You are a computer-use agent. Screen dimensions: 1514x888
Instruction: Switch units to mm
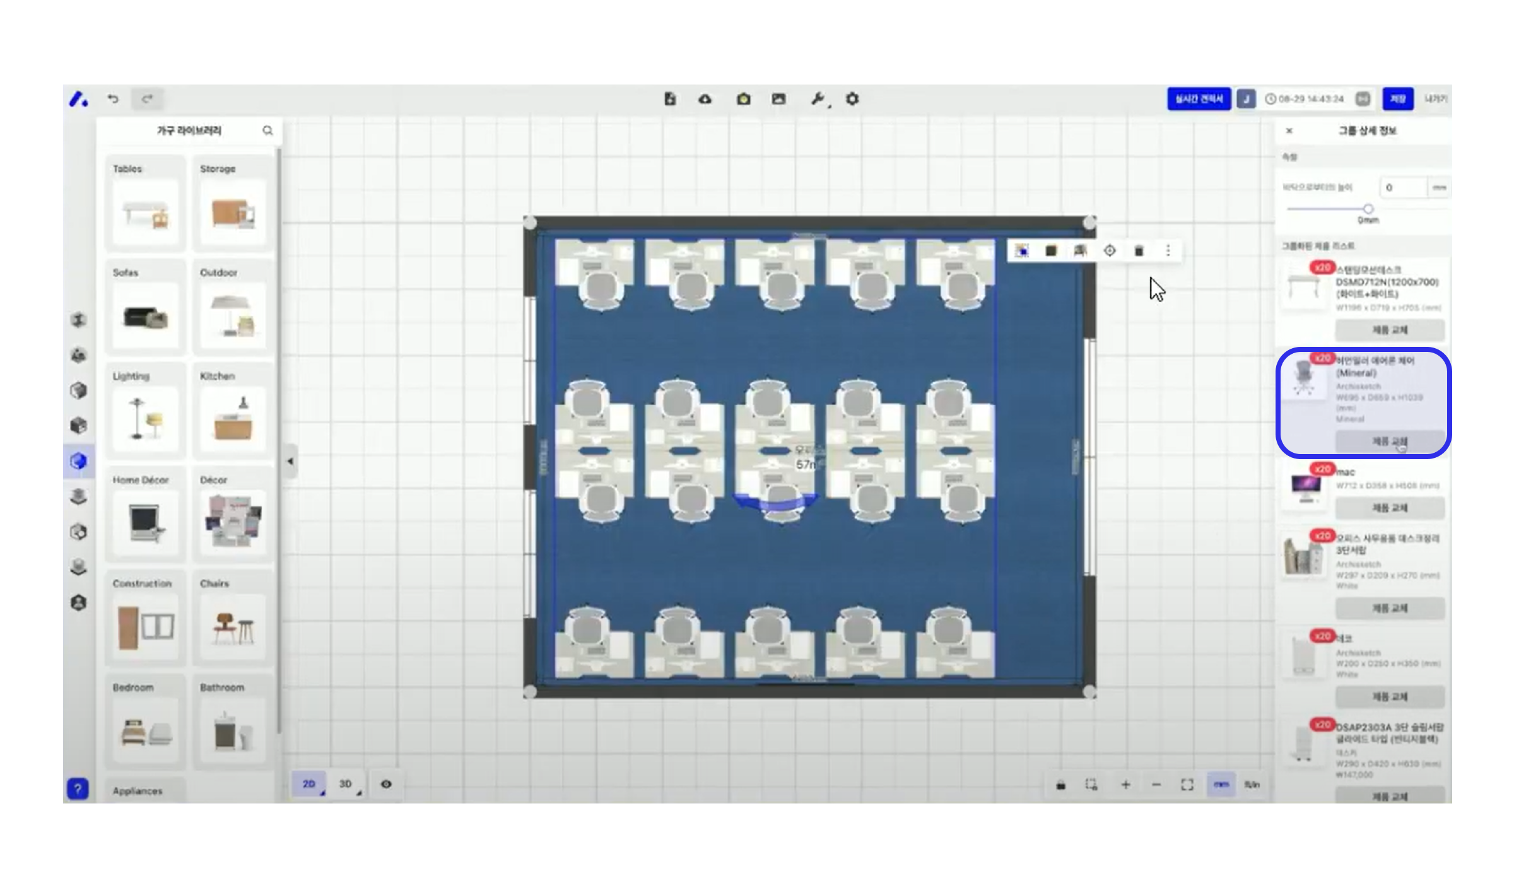coord(1221,785)
